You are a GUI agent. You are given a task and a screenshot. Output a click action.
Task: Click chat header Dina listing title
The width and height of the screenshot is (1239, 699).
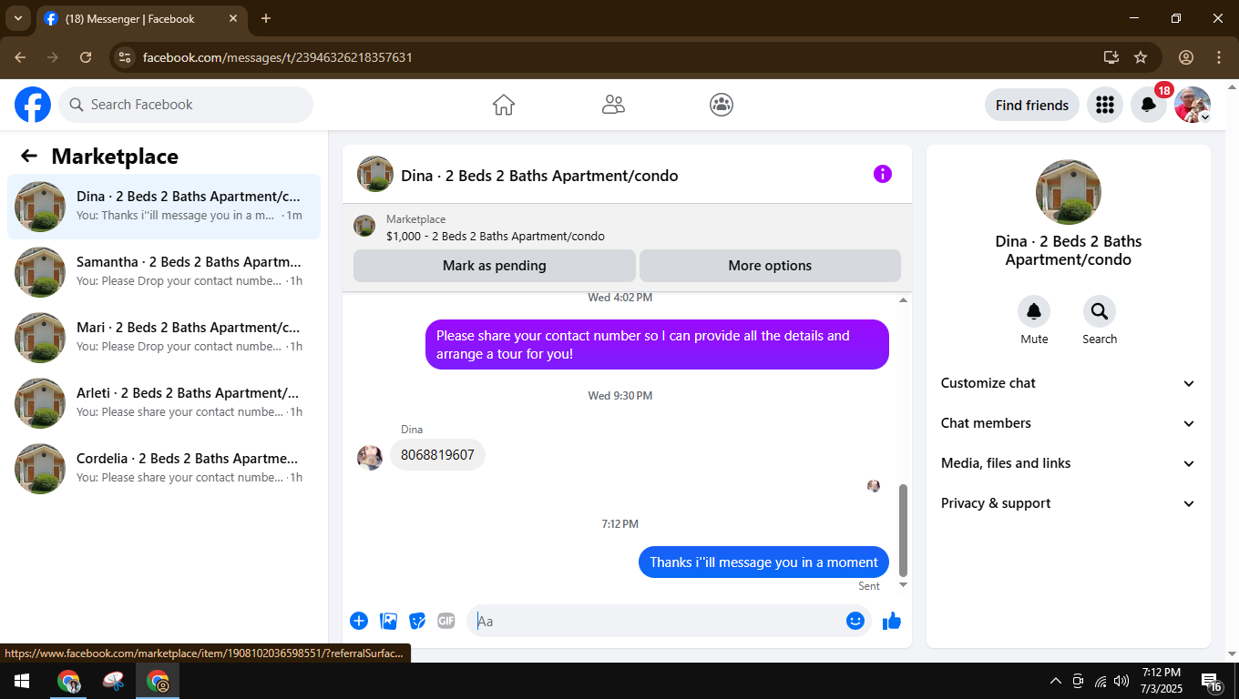(x=539, y=176)
